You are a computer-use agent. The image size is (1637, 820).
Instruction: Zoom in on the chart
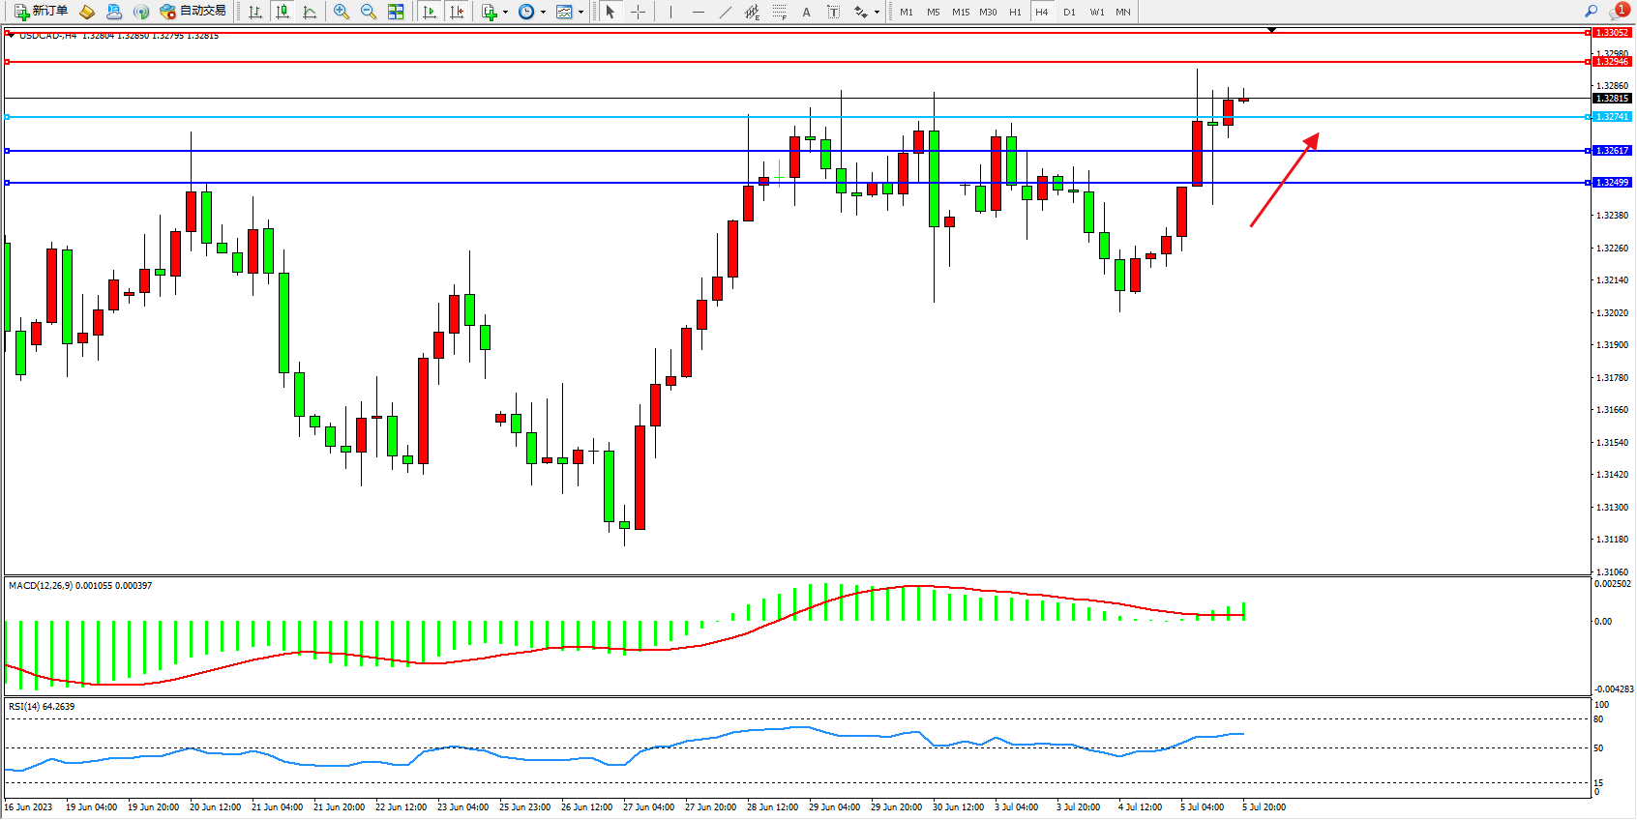[342, 12]
